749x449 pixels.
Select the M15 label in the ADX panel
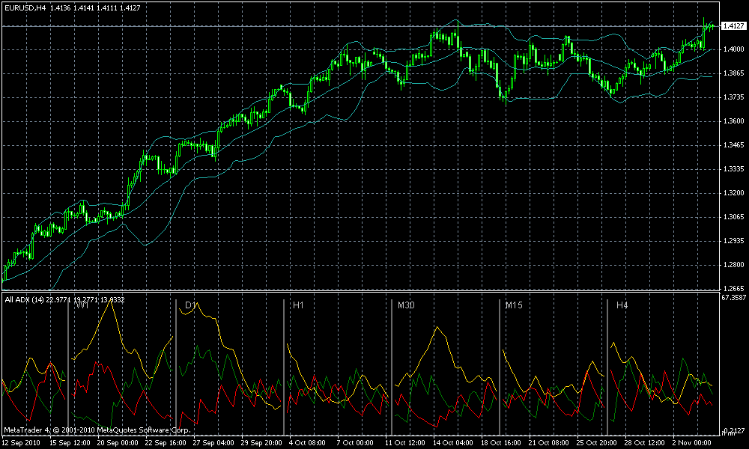[514, 305]
